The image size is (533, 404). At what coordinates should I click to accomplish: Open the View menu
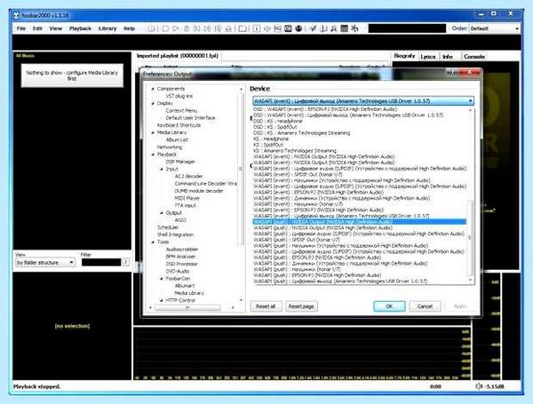(56, 28)
